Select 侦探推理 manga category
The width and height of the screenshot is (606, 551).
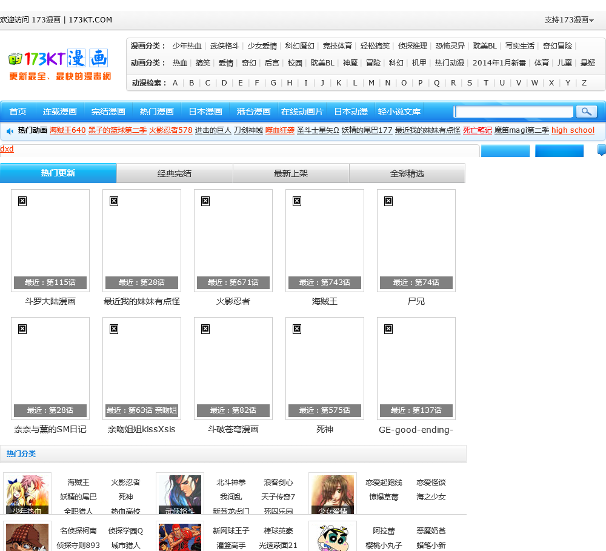412,46
